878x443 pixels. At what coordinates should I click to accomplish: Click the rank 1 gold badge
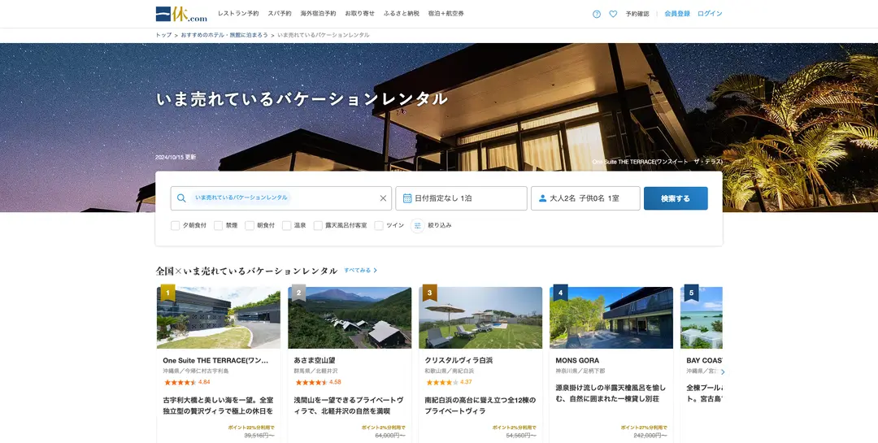pyautogui.click(x=167, y=293)
